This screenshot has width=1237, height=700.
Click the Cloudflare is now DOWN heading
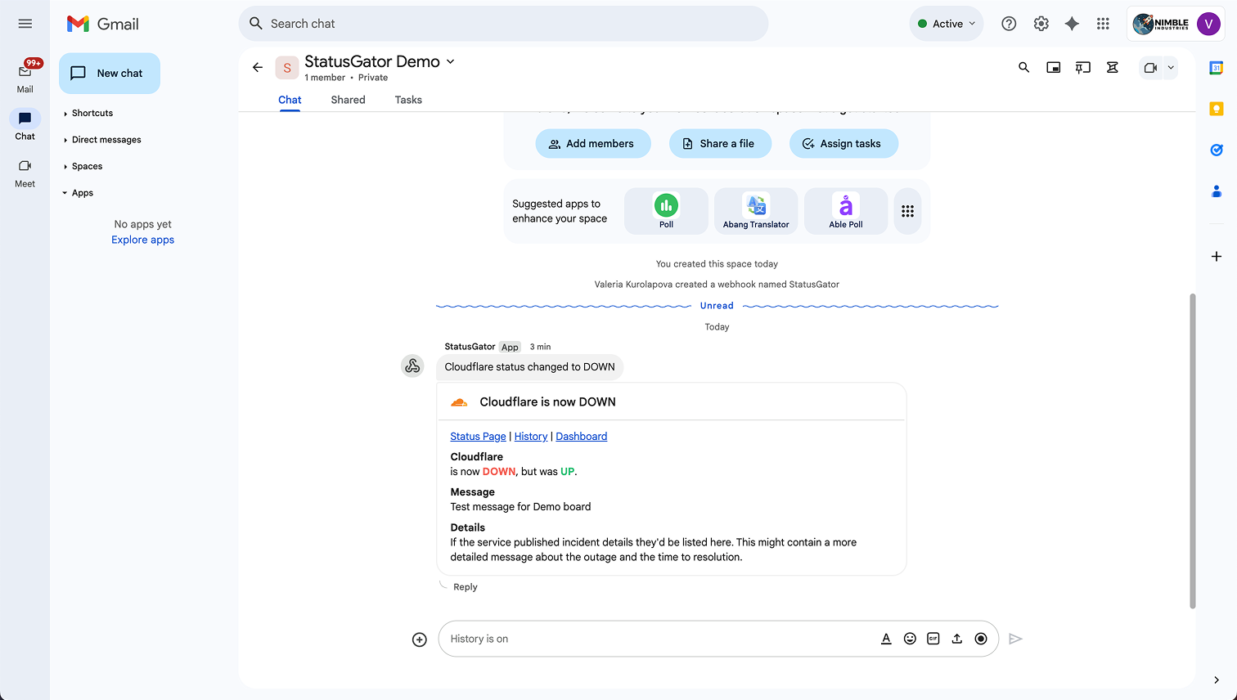click(547, 402)
